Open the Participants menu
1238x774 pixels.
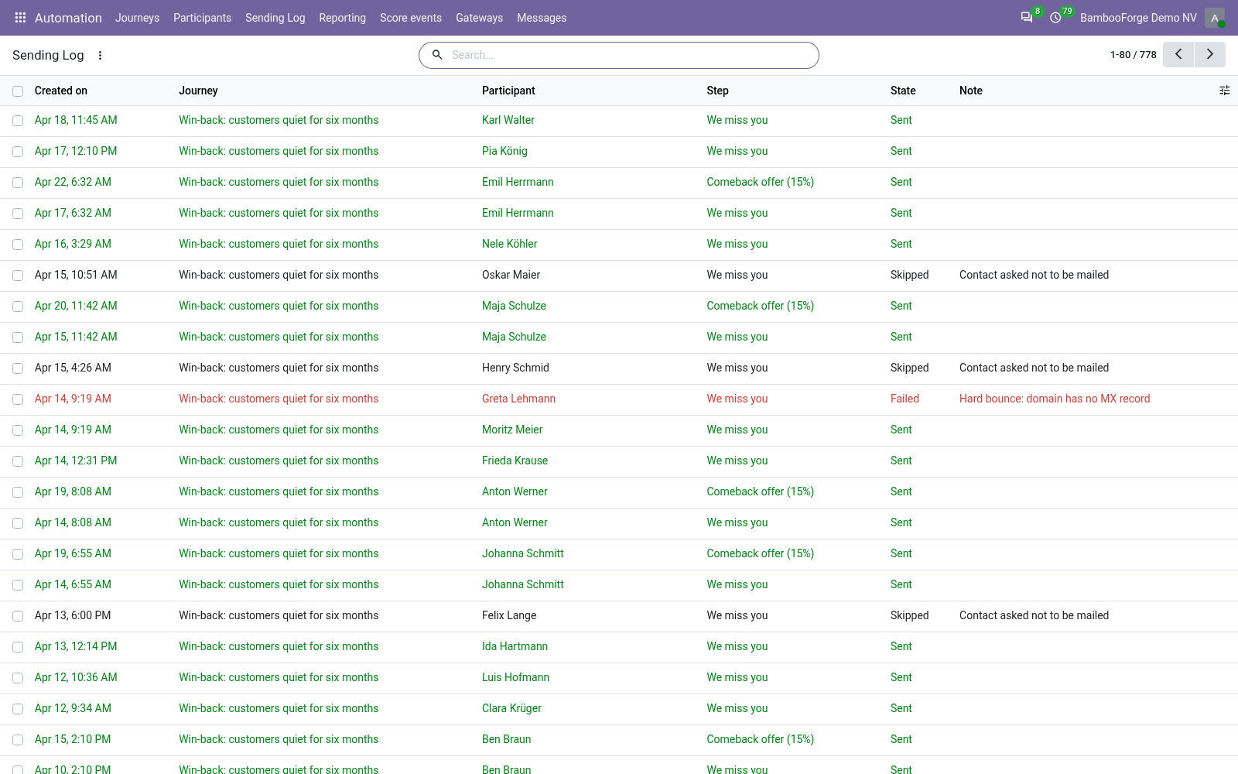(x=202, y=18)
